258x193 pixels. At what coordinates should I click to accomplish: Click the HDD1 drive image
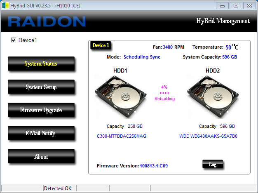pyautogui.click(x=121, y=96)
